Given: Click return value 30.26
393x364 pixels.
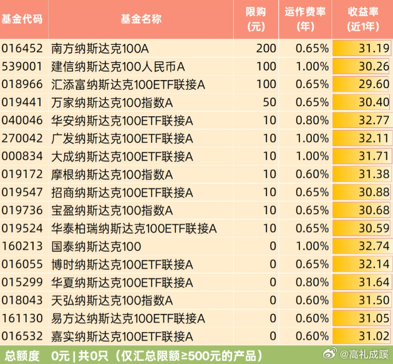Looking at the screenshot, I should pyautogui.click(x=374, y=66).
